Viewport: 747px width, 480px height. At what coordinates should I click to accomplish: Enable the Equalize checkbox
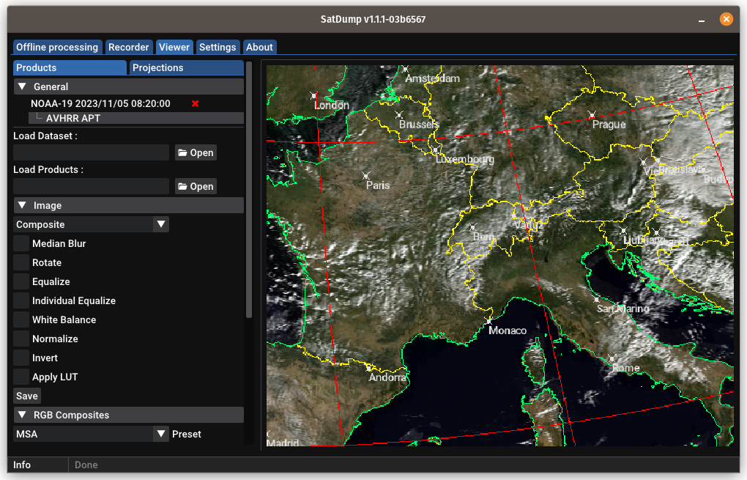point(21,281)
